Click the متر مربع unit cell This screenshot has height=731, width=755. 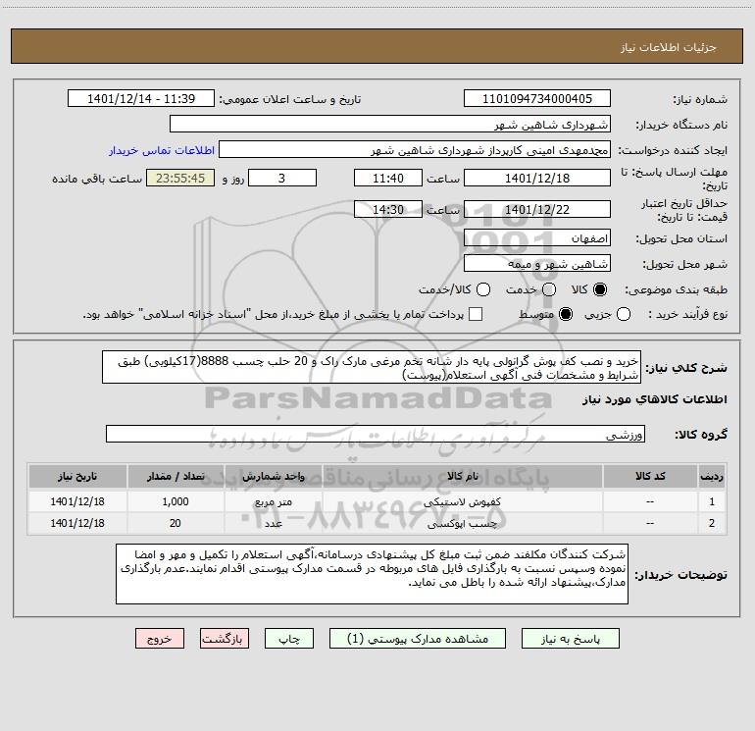273,501
